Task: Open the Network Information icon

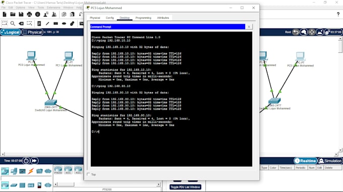Action: [x=38, y=15]
